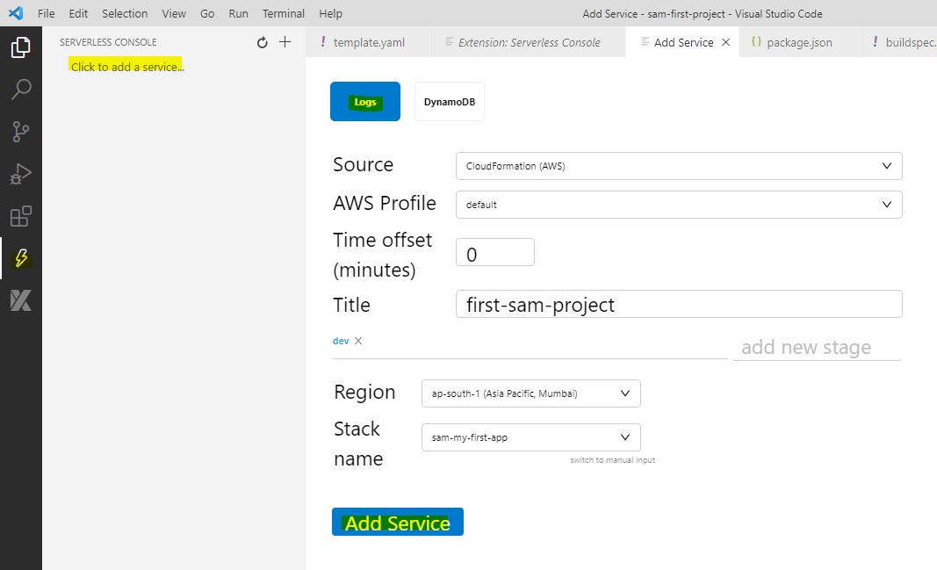Open the Source Control view icon
This screenshot has height=570, width=937.
(20, 132)
